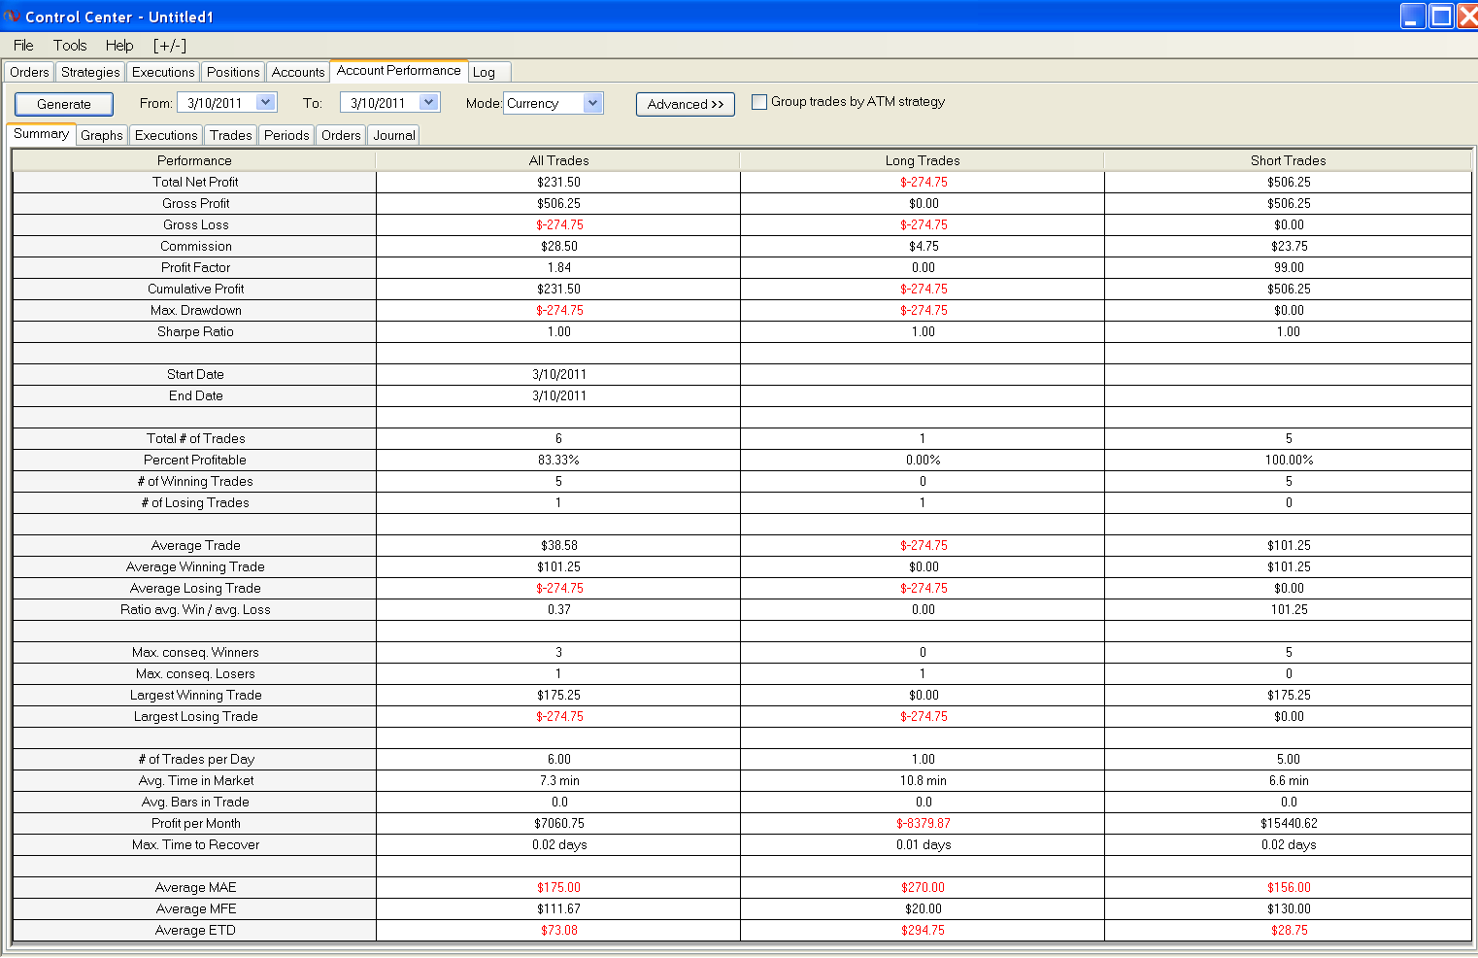Switch to the Strategies tab
The image size is (1478, 958).
coord(90,72)
